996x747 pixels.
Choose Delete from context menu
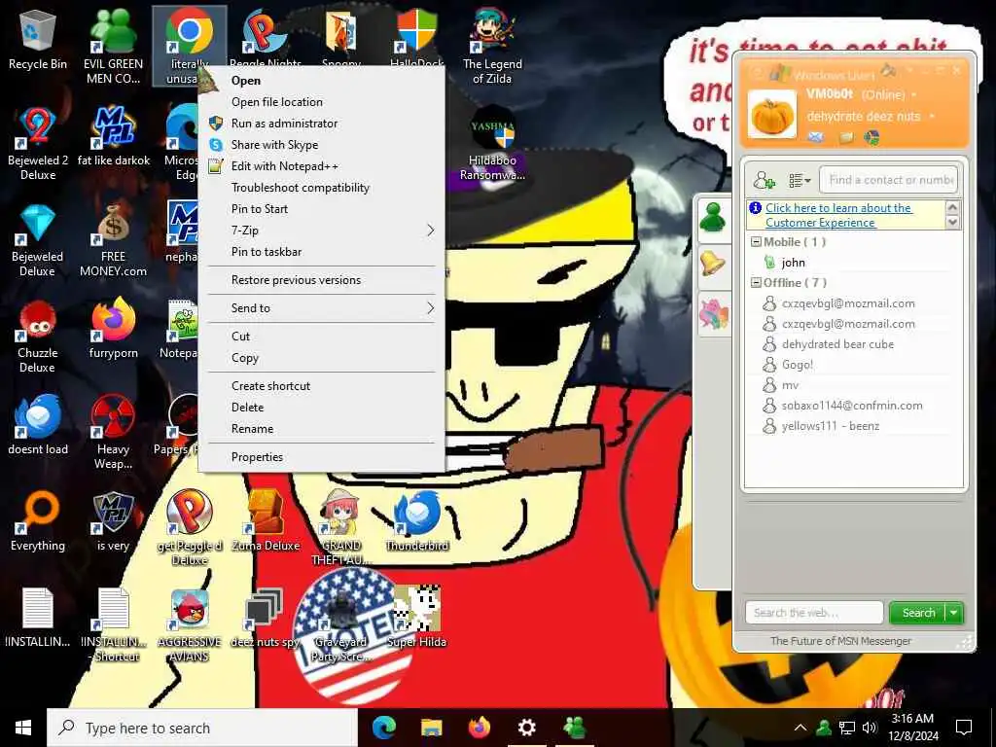click(247, 408)
